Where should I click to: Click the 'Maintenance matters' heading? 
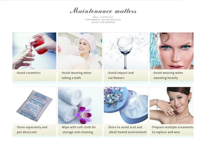(x=103, y=11)
